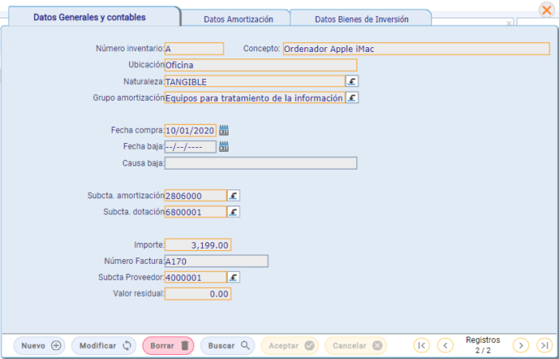Open calendar picker for Fecha compra
The height and width of the screenshot is (359, 559).
click(x=224, y=130)
